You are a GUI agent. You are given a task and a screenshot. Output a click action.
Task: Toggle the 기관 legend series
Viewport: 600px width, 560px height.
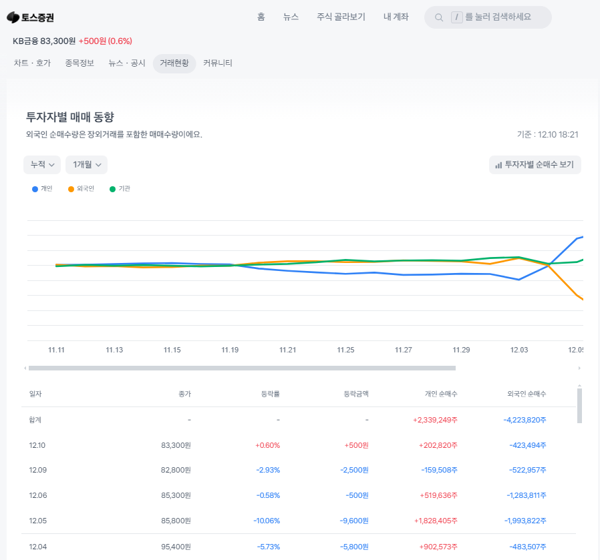tap(120, 189)
